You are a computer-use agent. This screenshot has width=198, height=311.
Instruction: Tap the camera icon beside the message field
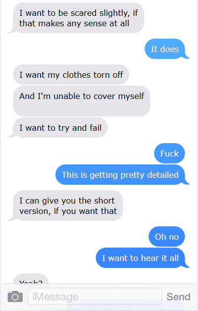[15, 297]
